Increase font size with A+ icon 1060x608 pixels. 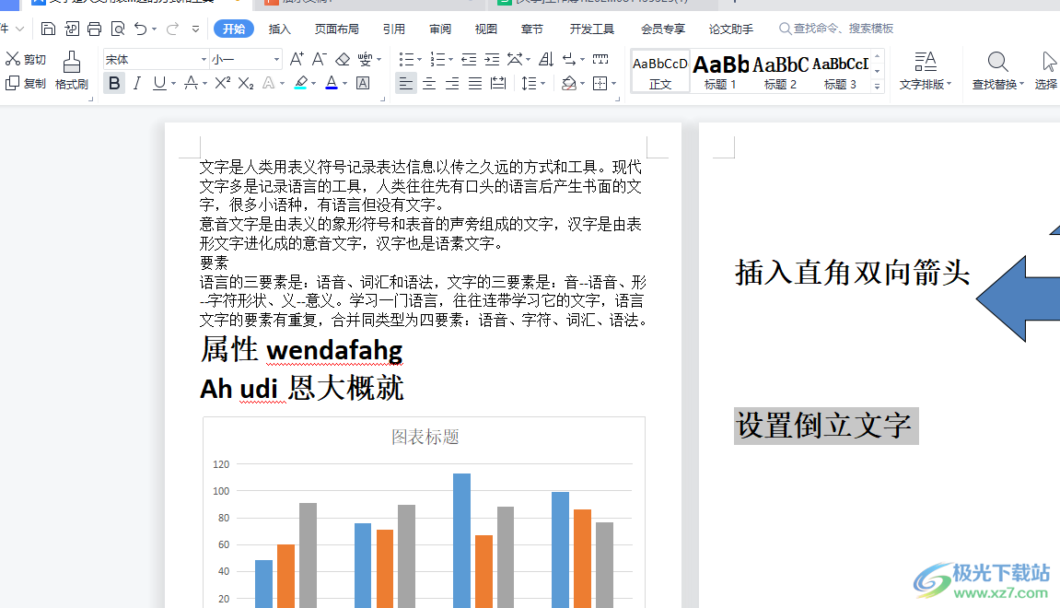(x=297, y=60)
